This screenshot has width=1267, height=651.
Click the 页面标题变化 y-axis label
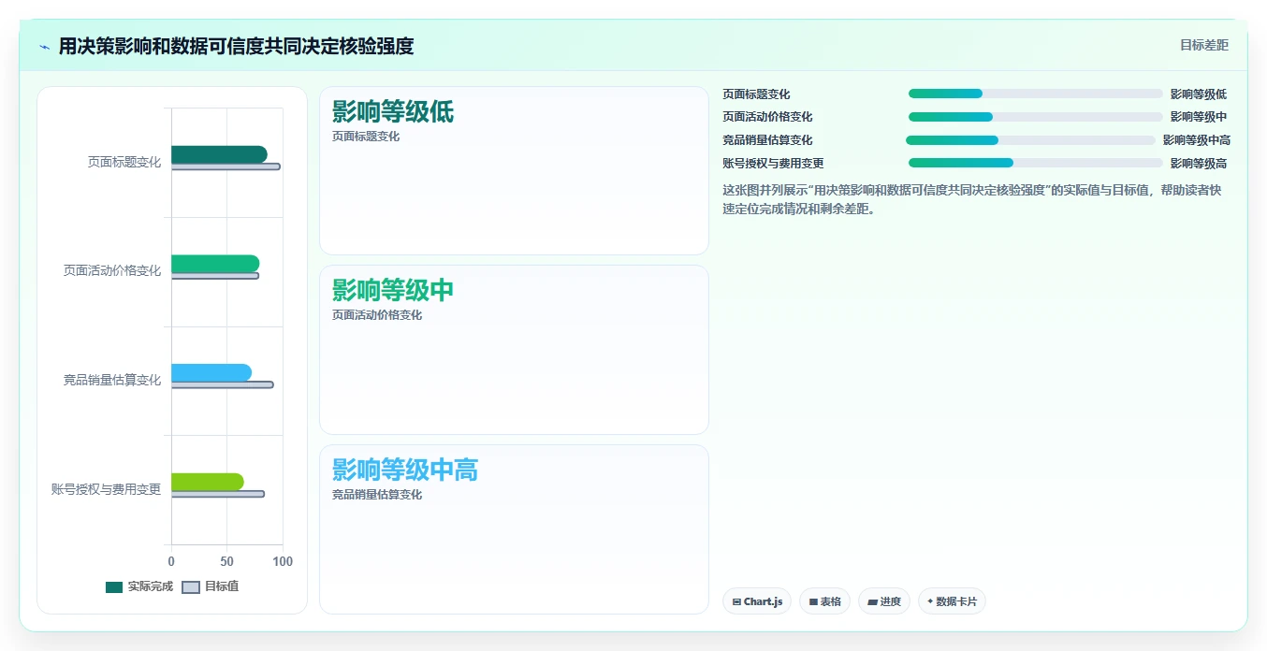coord(124,162)
